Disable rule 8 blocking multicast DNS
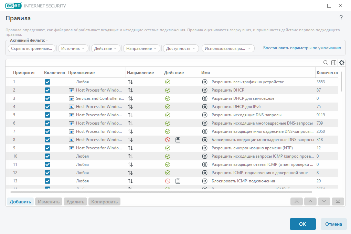 pyautogui.click(x=47, y=140)
